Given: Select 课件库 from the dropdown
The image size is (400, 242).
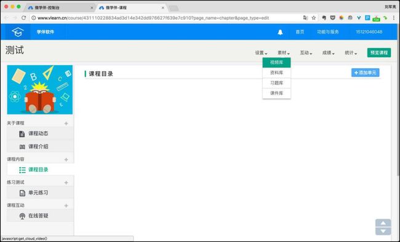Looking at the screenshot, I should (x=276, y=93).
